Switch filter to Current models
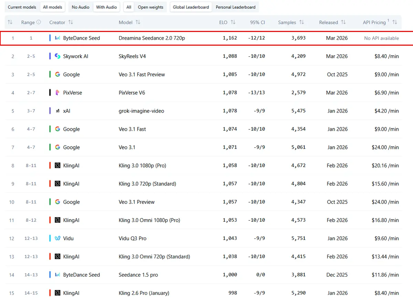The image size is (413, 300). pos(22,7)
